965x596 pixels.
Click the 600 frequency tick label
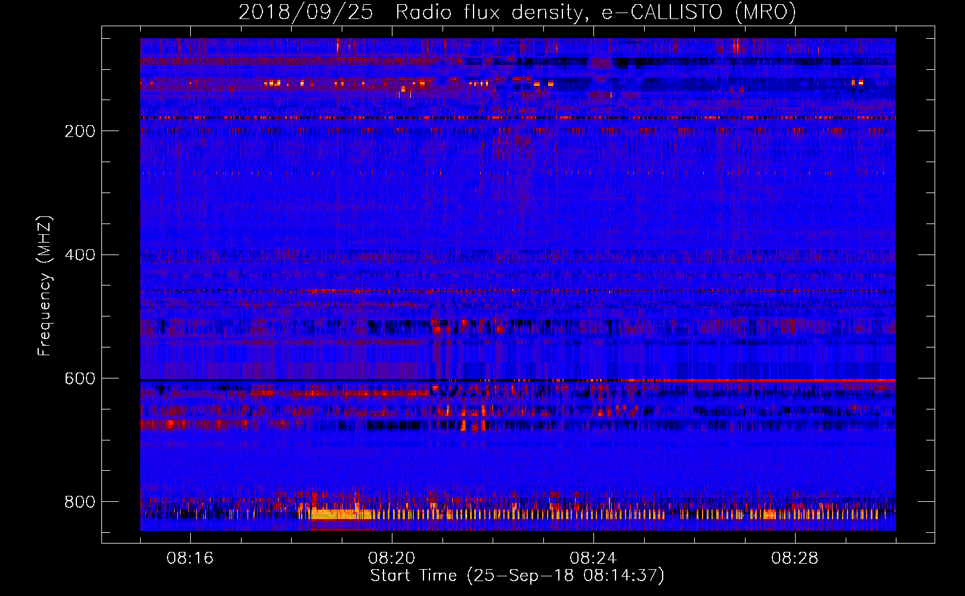click(80, 379)
